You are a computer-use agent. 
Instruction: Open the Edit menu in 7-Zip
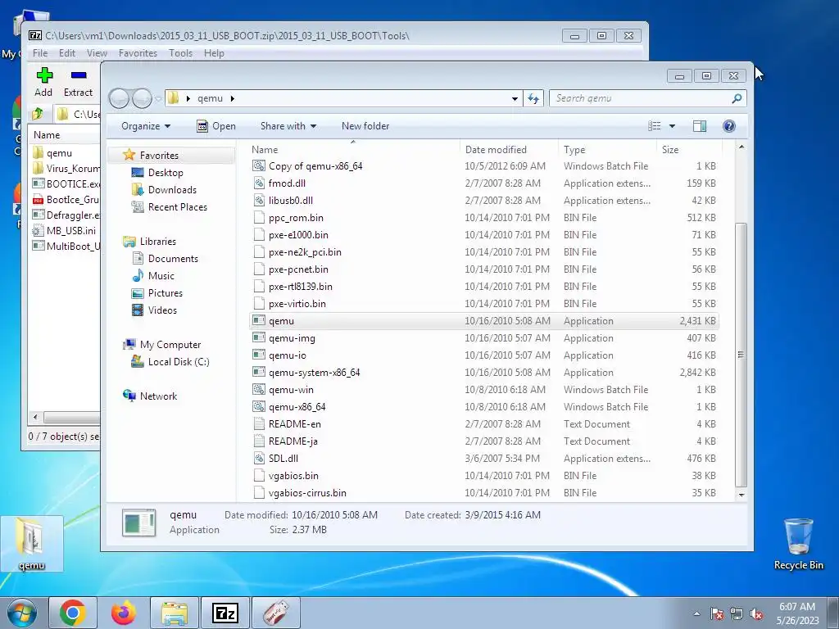pos(67,53)
